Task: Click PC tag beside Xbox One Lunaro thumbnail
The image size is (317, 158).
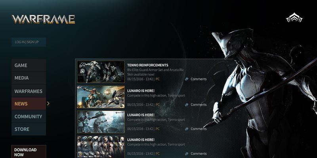Action: click(x=157, y=129)
